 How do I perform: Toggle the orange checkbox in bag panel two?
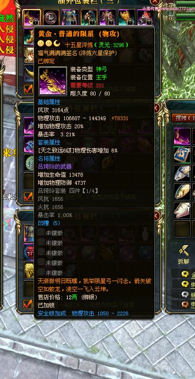tap(28, 197)
